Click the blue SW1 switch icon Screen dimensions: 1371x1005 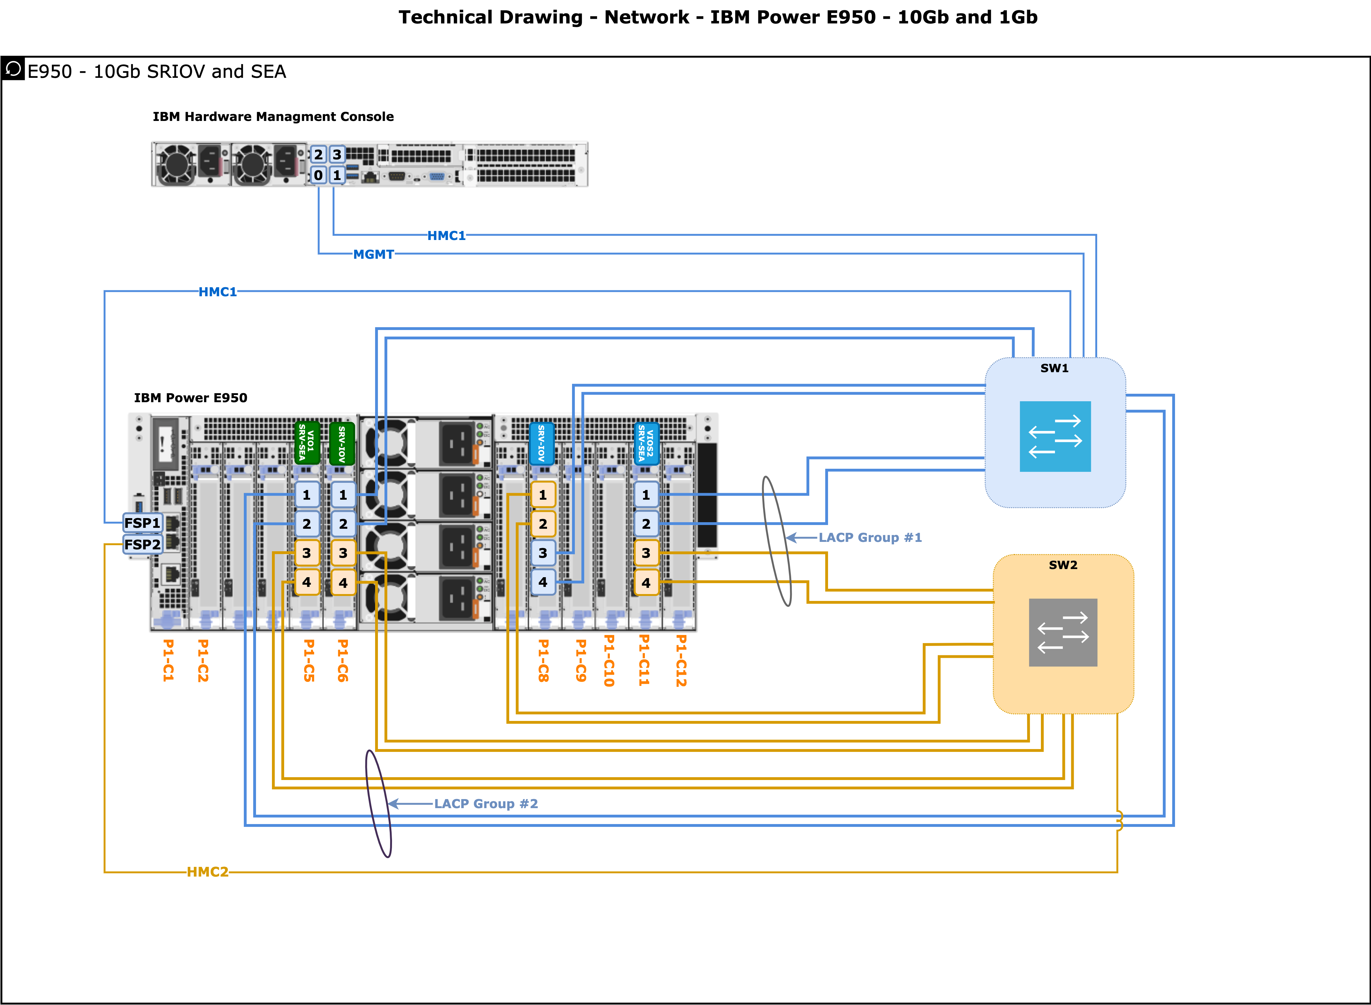1055,436
